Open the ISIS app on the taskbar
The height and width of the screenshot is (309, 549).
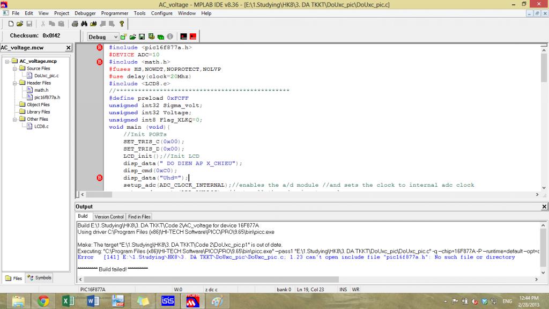(x=168, y=300)
